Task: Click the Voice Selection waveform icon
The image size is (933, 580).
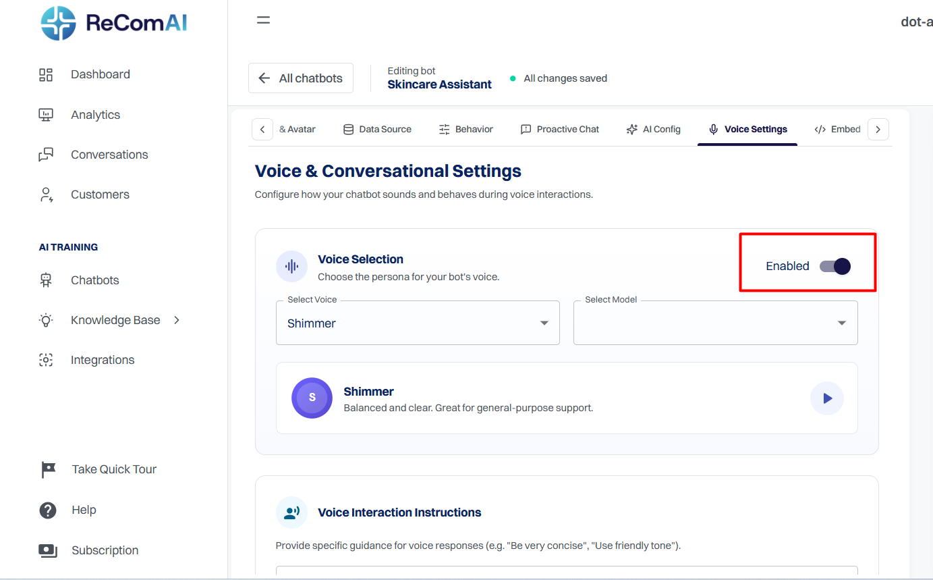Action: coord(291,266)
